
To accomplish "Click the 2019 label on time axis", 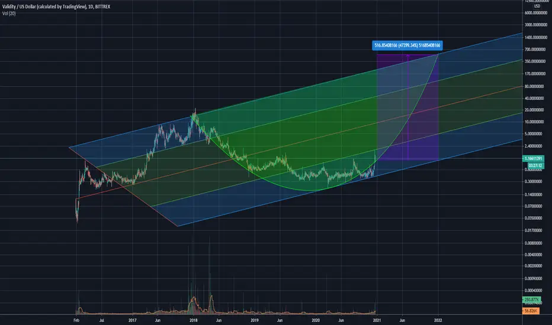I will pyautogui.click(x=255, y=320).
